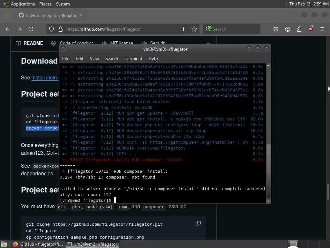Click the 'composer' inline code in requirements
Viewport: 330px width, 248px height.
coord(154,207)
